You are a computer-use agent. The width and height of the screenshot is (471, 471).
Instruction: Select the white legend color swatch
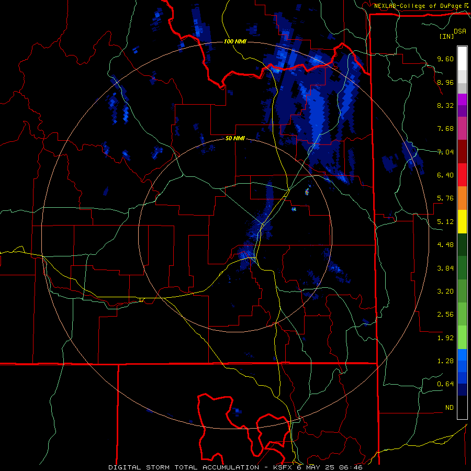click(x=462, y=58)
